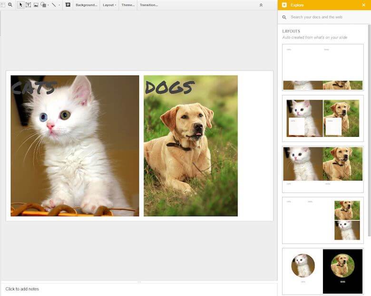The image size is (371, 296).
Task: Select the shape tool icon
Action: coord(43,5)
